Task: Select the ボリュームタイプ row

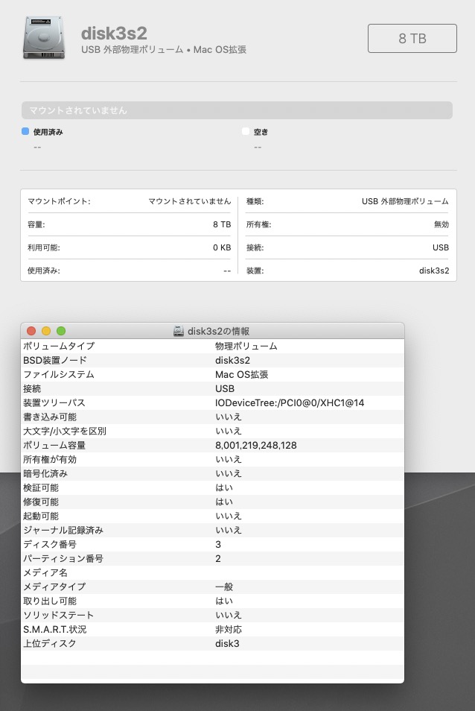Action: tap(212, 346)
